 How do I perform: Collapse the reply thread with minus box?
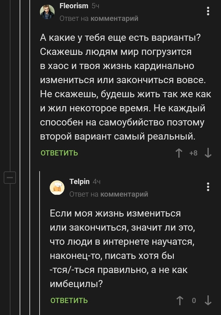[x=9, y=177]
